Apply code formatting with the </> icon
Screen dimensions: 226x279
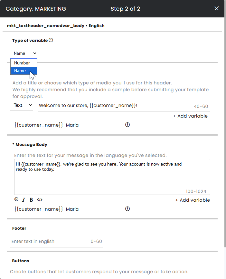coord(40,200)
